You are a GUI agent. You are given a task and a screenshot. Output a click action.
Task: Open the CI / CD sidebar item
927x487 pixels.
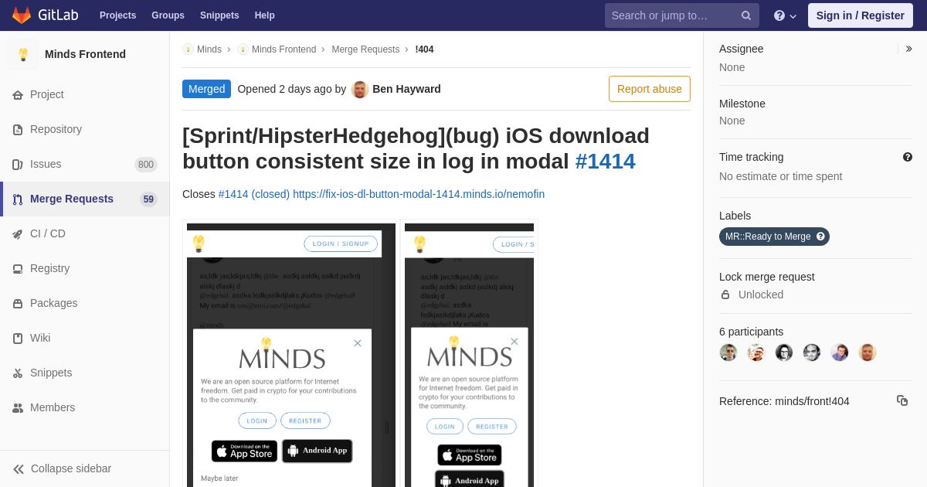click(x=85, y=233)
